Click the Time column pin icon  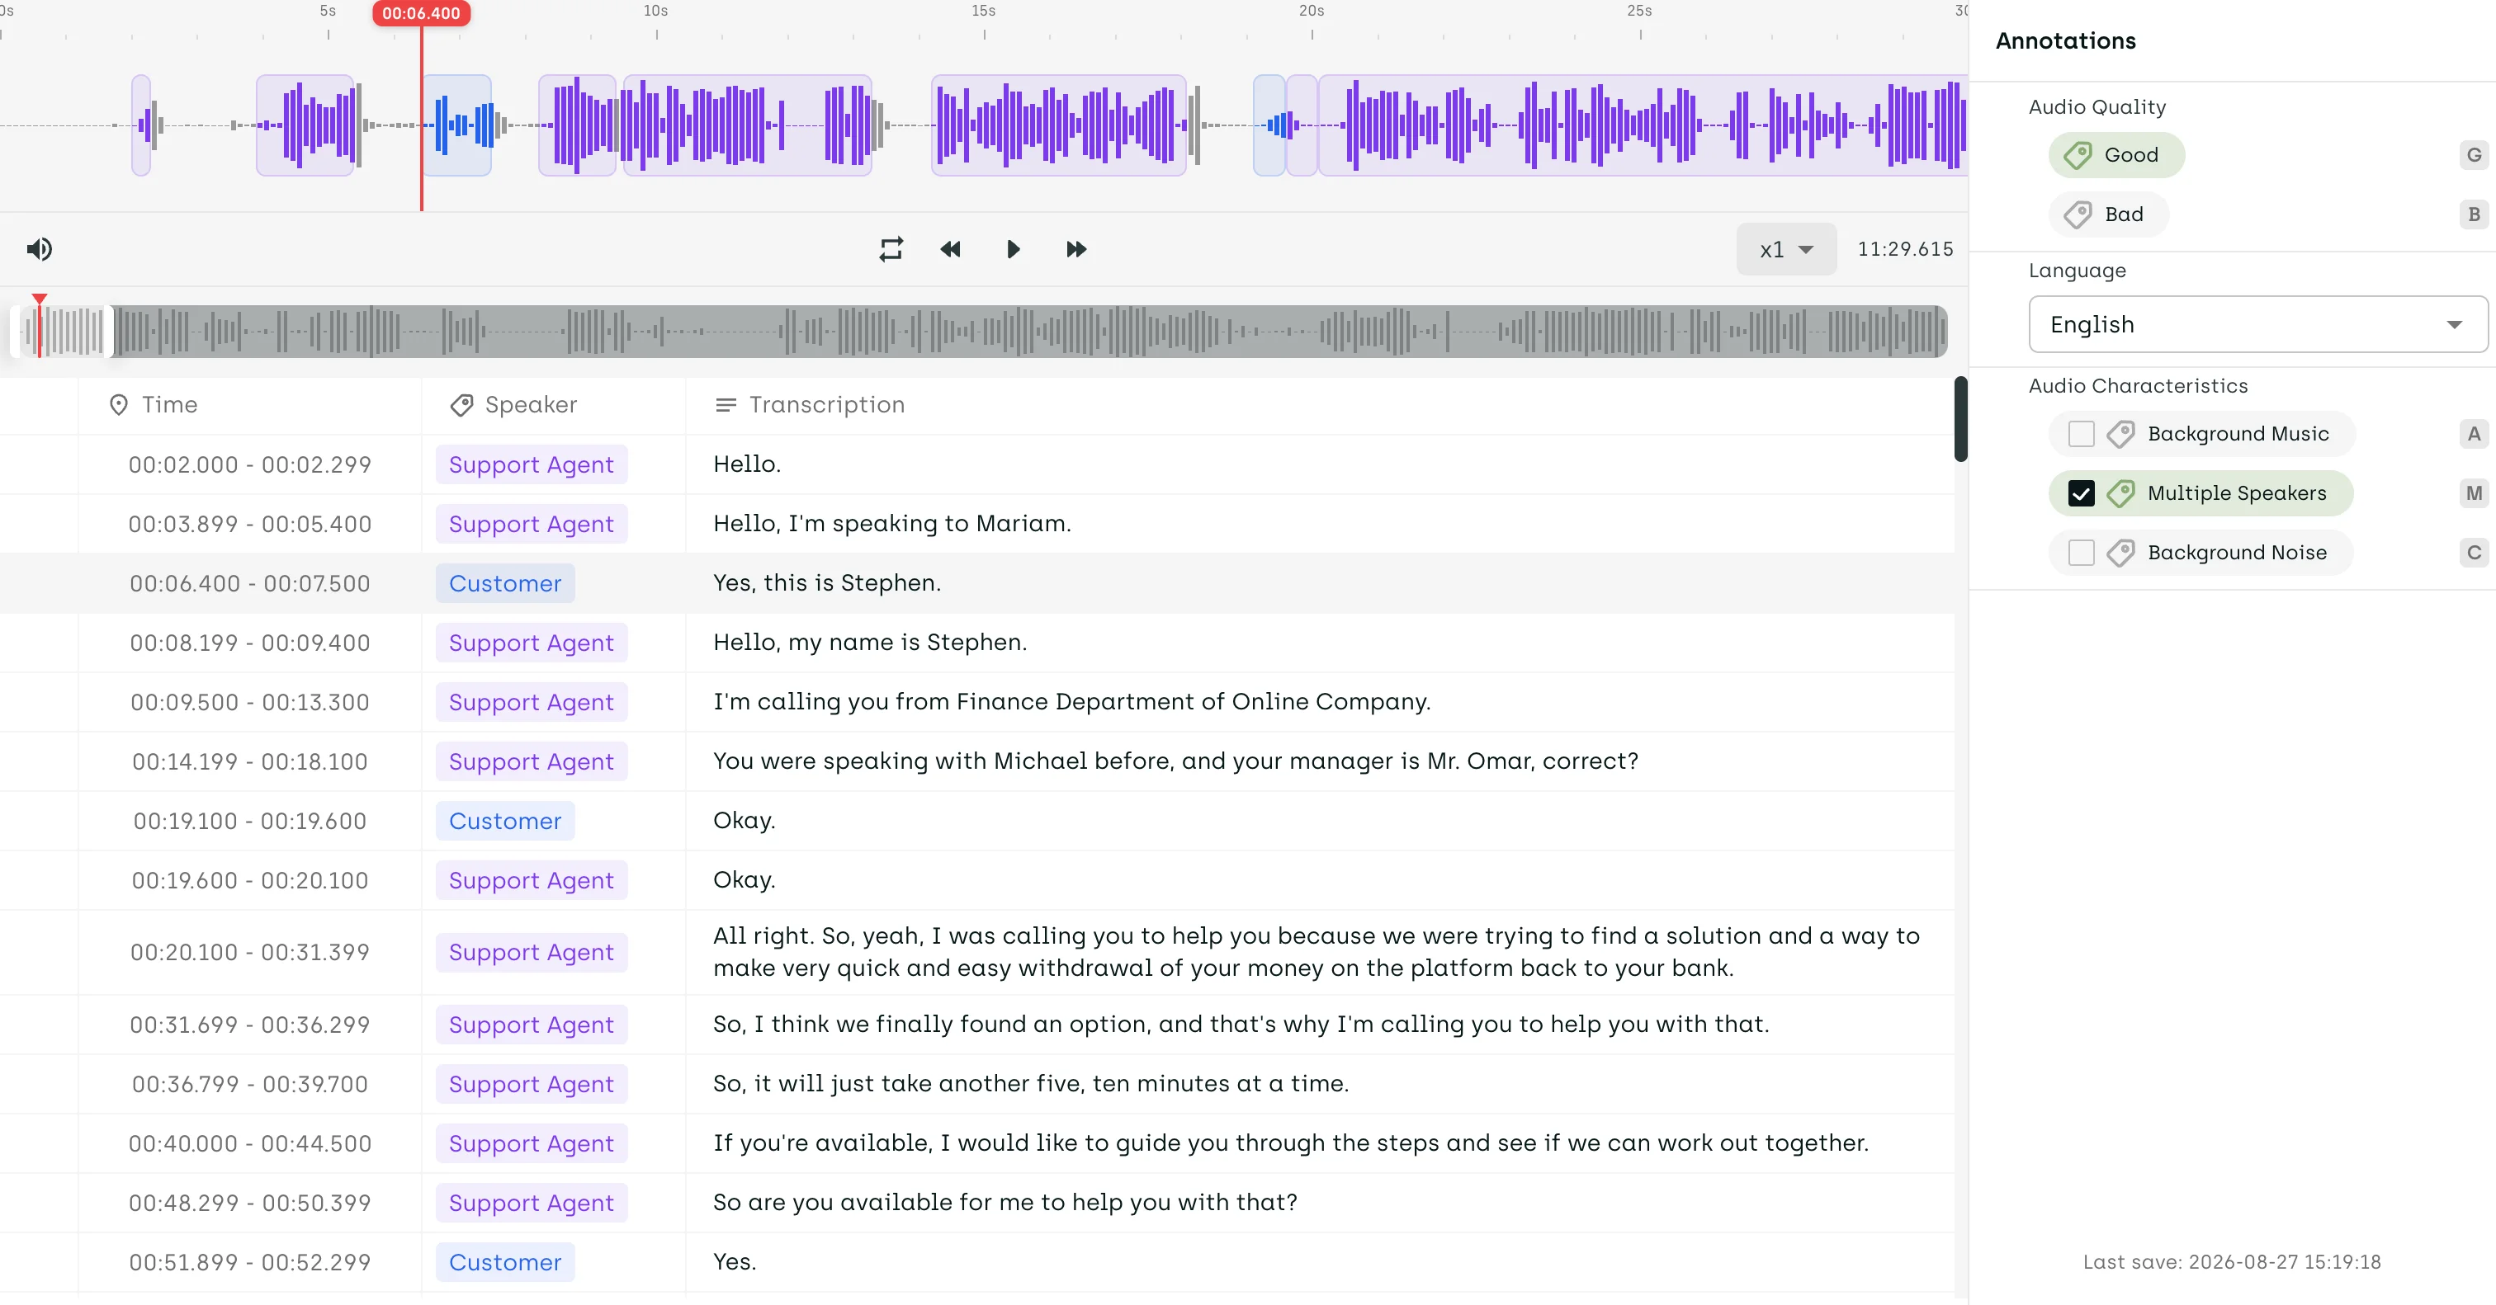[x=118, y=405]
